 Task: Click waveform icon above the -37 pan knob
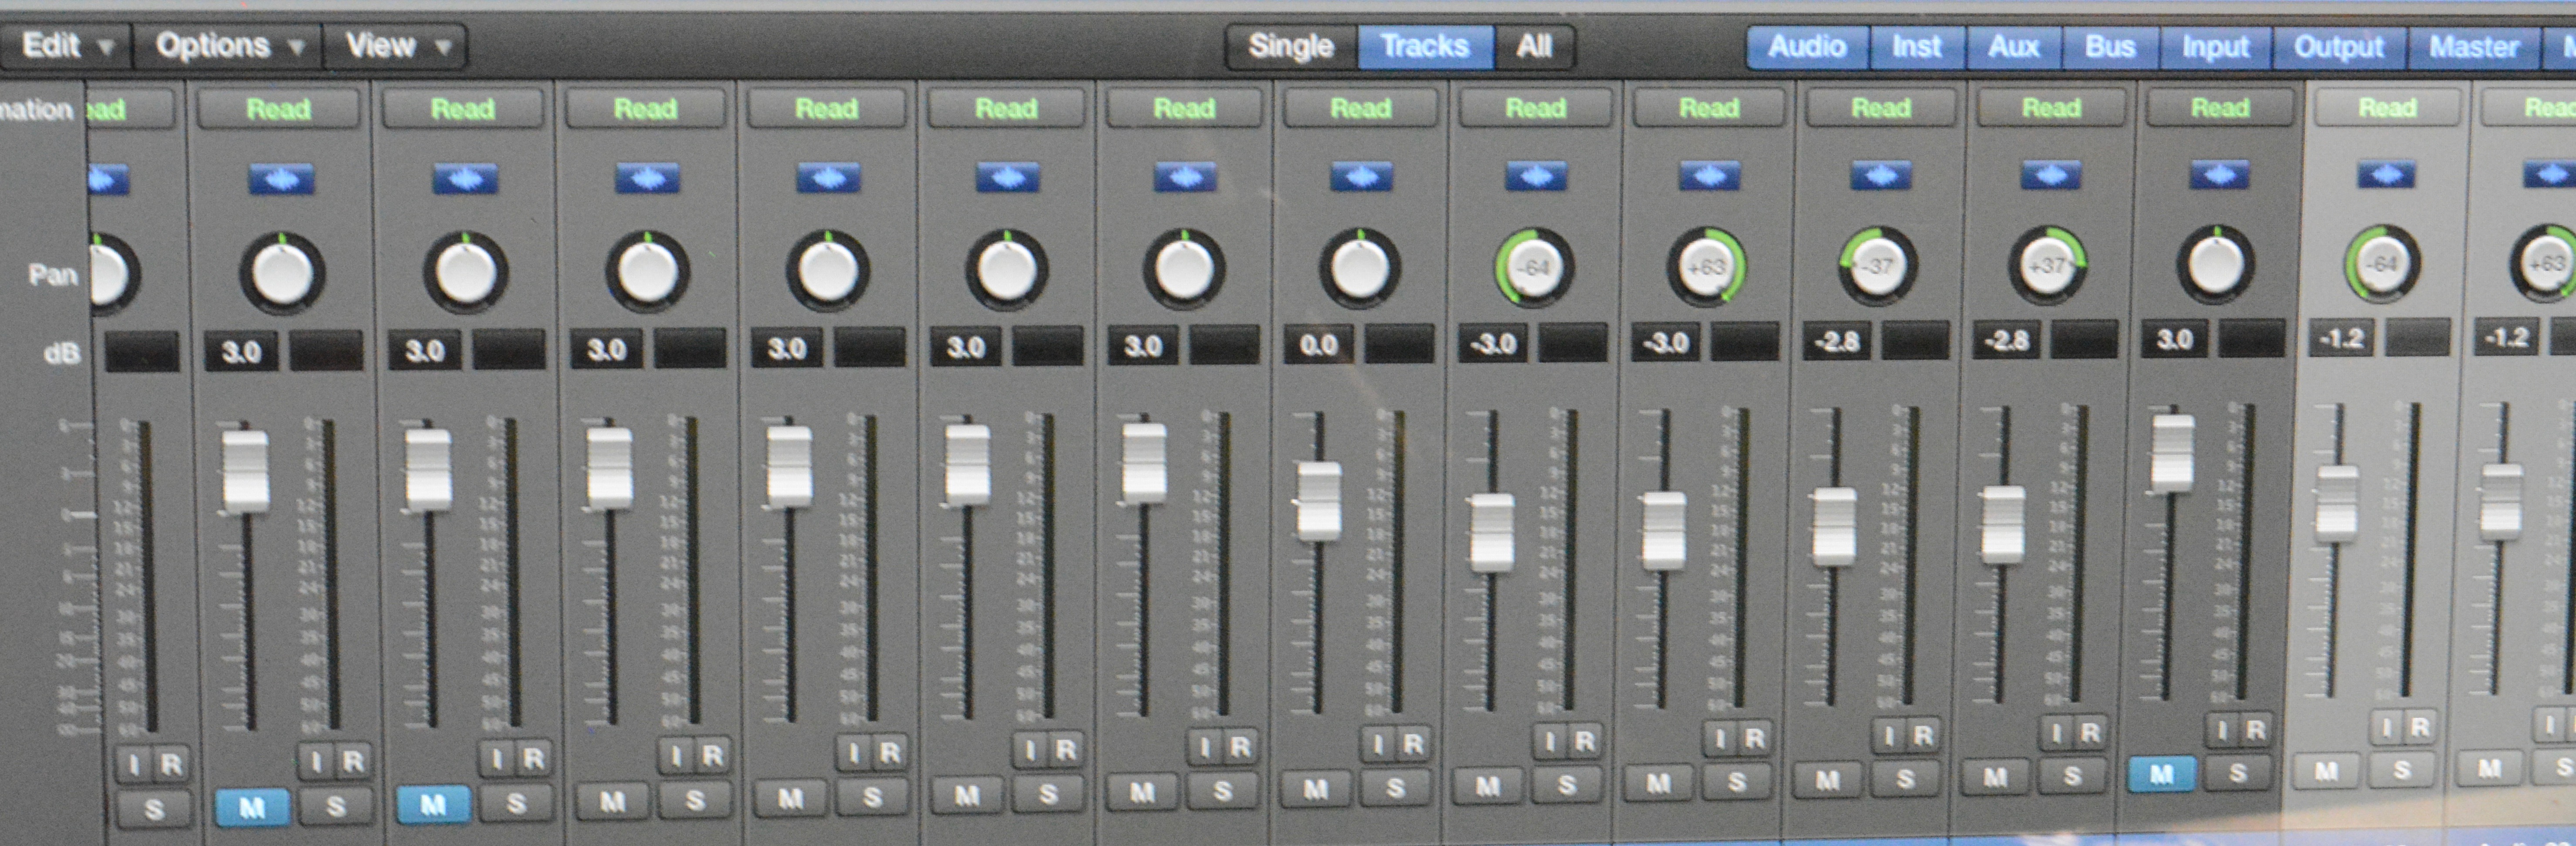[x=1881, y=176]
